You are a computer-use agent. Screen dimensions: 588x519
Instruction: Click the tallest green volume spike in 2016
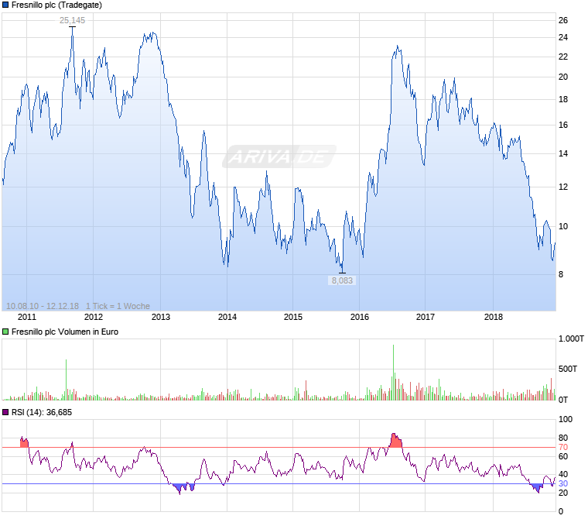(393, 372)
